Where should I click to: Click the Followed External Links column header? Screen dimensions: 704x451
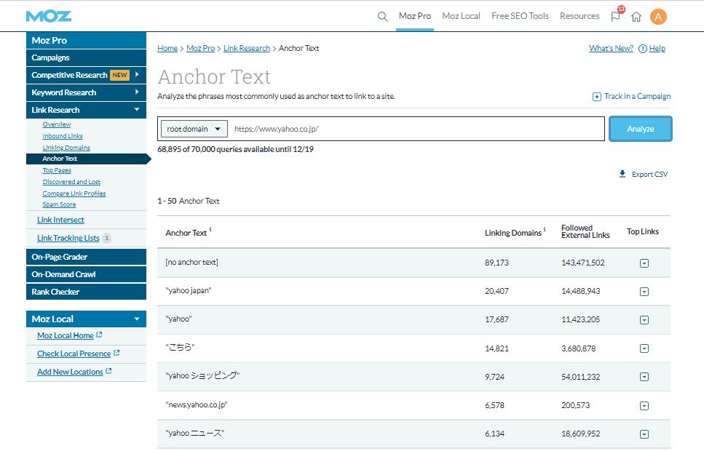tap(585, 231)
